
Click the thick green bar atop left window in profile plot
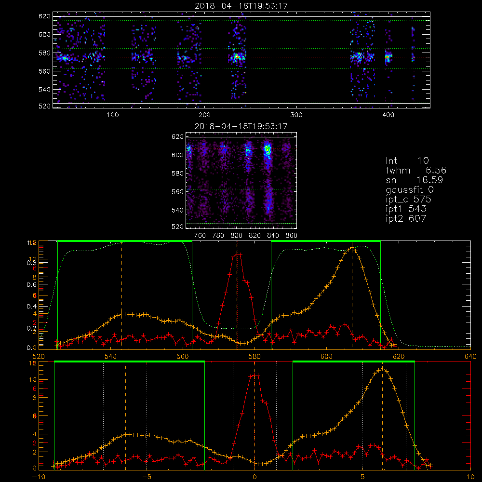pos(125,241)
